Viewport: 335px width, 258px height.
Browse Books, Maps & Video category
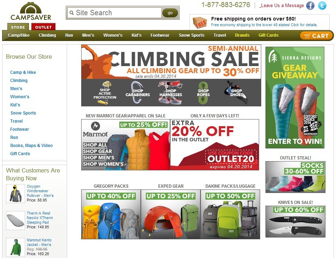(31, 146)
